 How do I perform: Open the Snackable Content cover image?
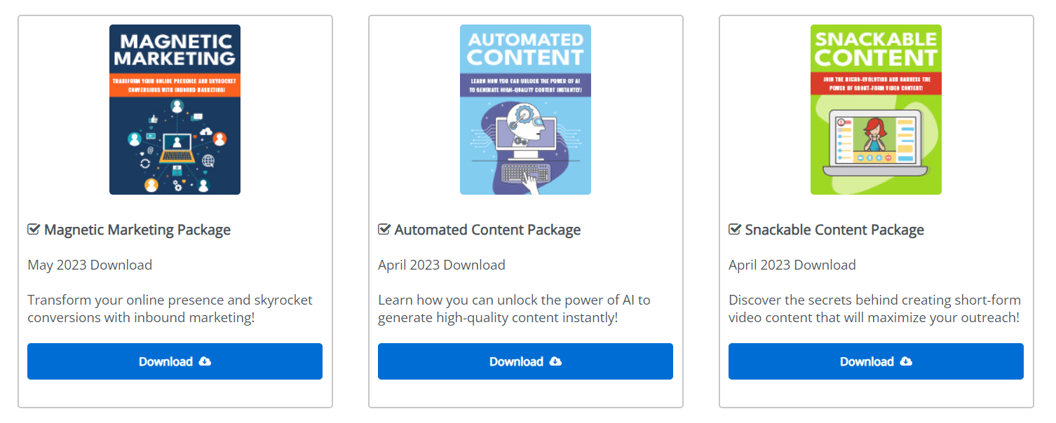pyautogui.click(x=876, y=109)
